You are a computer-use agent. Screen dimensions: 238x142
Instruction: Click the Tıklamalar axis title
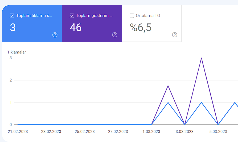pos(17,52)
